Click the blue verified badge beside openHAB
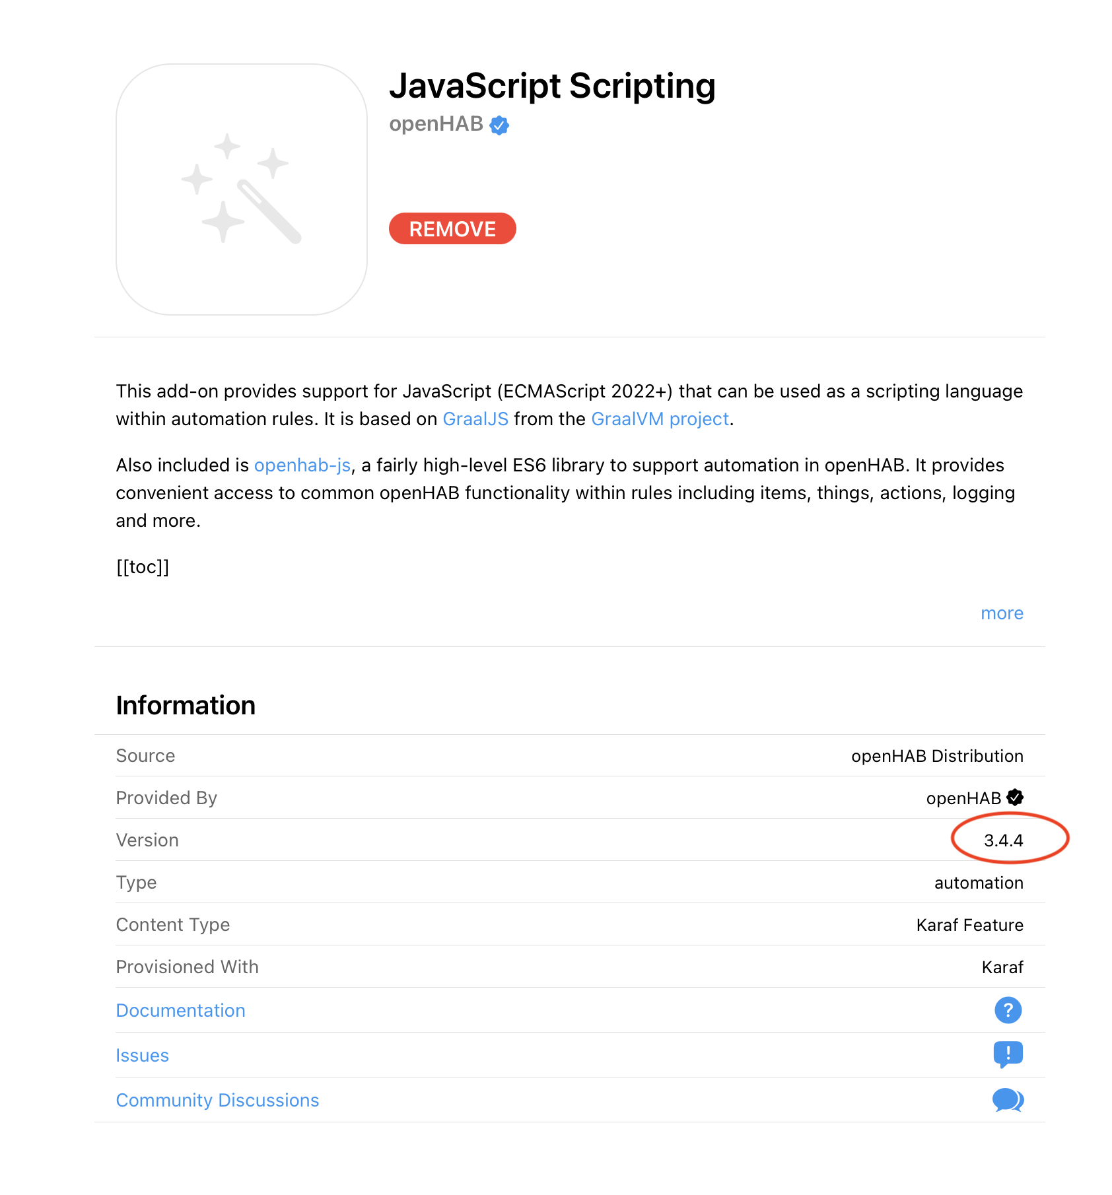 pyautogui.click(x=499, y=125)
